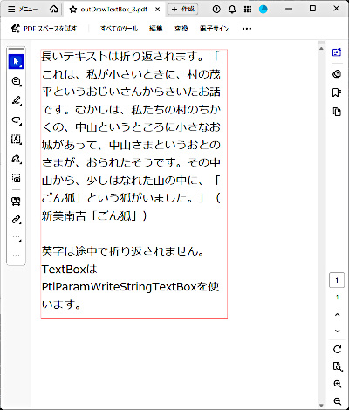Choose the selection arrow tool
The width and height of the screenshot is (349, 410).
coord(16,62)
